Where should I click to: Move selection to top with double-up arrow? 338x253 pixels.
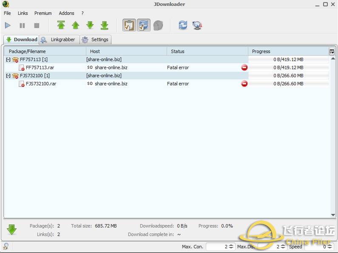point(61,25)
